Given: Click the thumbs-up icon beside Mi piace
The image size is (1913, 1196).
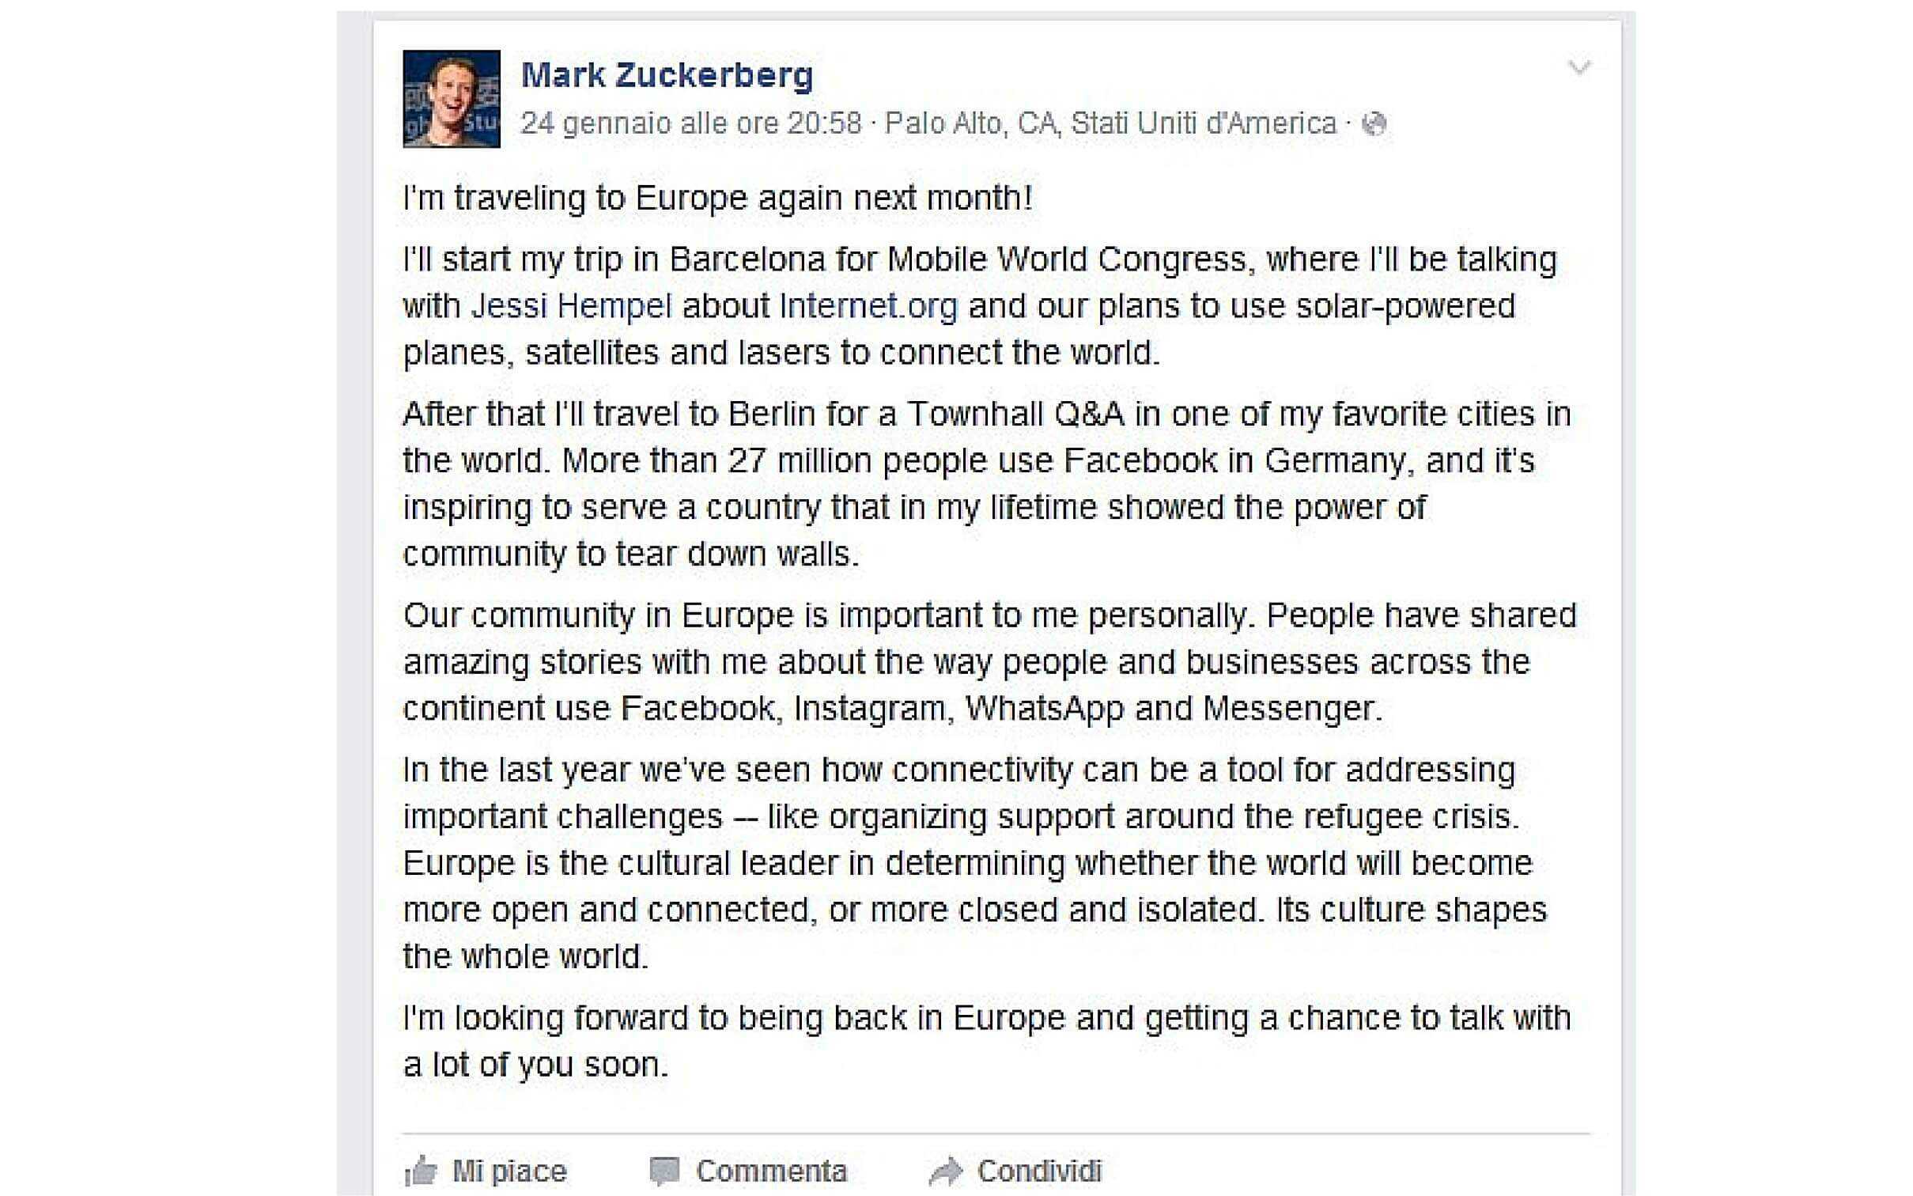Looking at the screenshot, I should pyautogui.click(x=422, y=1171).
